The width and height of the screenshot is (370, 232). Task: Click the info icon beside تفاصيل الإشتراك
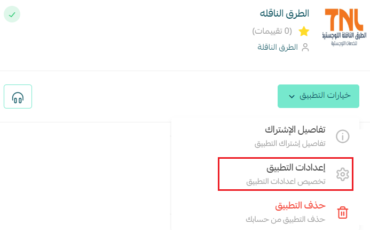pyautogui.click(x=342, y=136)
